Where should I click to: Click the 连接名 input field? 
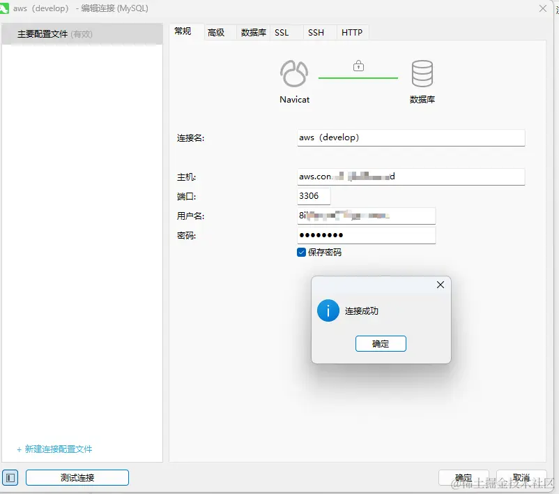(x=411, y=137)
